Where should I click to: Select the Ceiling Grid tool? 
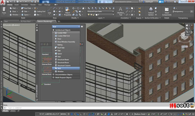[40, 12]
